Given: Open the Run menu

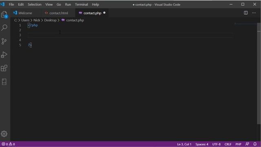Looking at the screenshot, I should [x=68, y=4].
